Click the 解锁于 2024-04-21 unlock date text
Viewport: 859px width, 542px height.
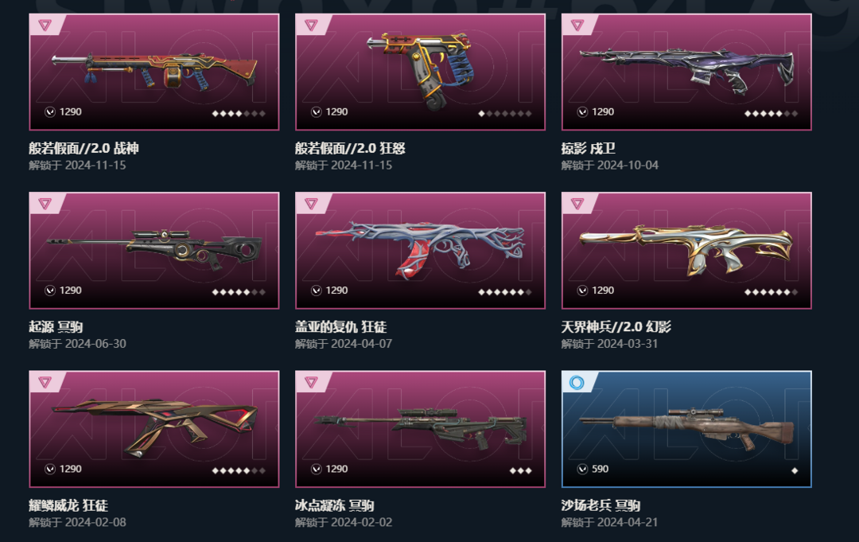pyautogui.click(x=609, y=522)
